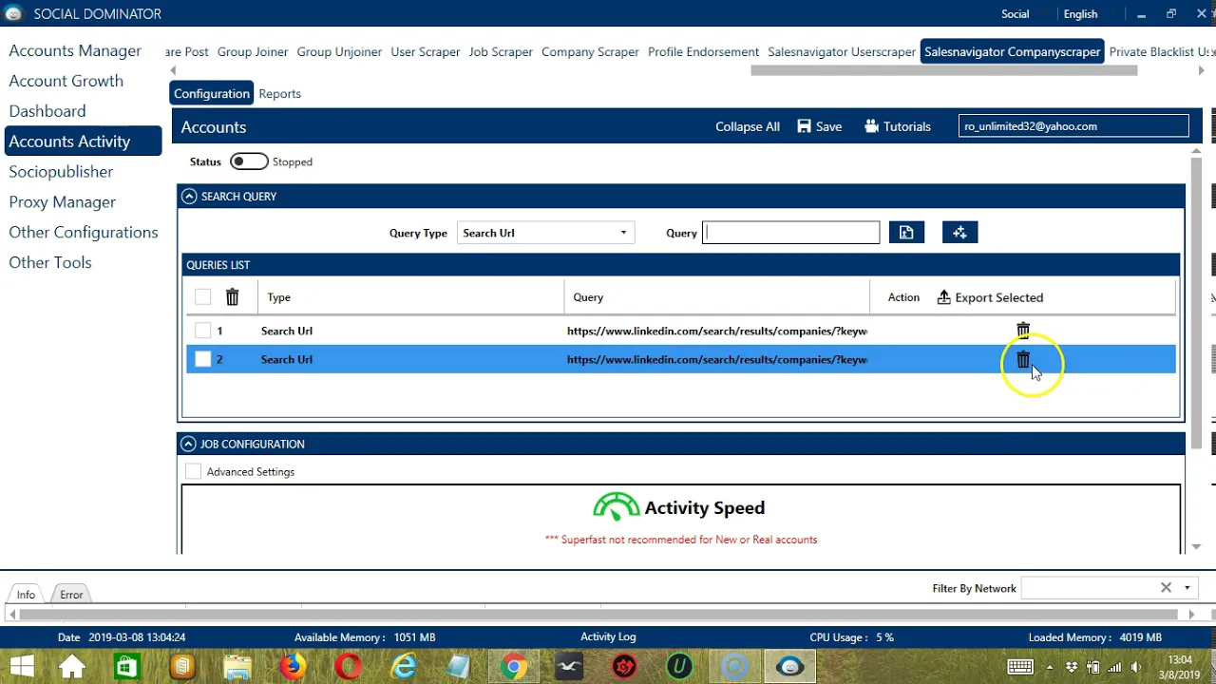The height and width of the screenshot is (684, 1216).
Task: Check the checkbox for query row 1
Action: pyautogui.click(x=202, y=331)
